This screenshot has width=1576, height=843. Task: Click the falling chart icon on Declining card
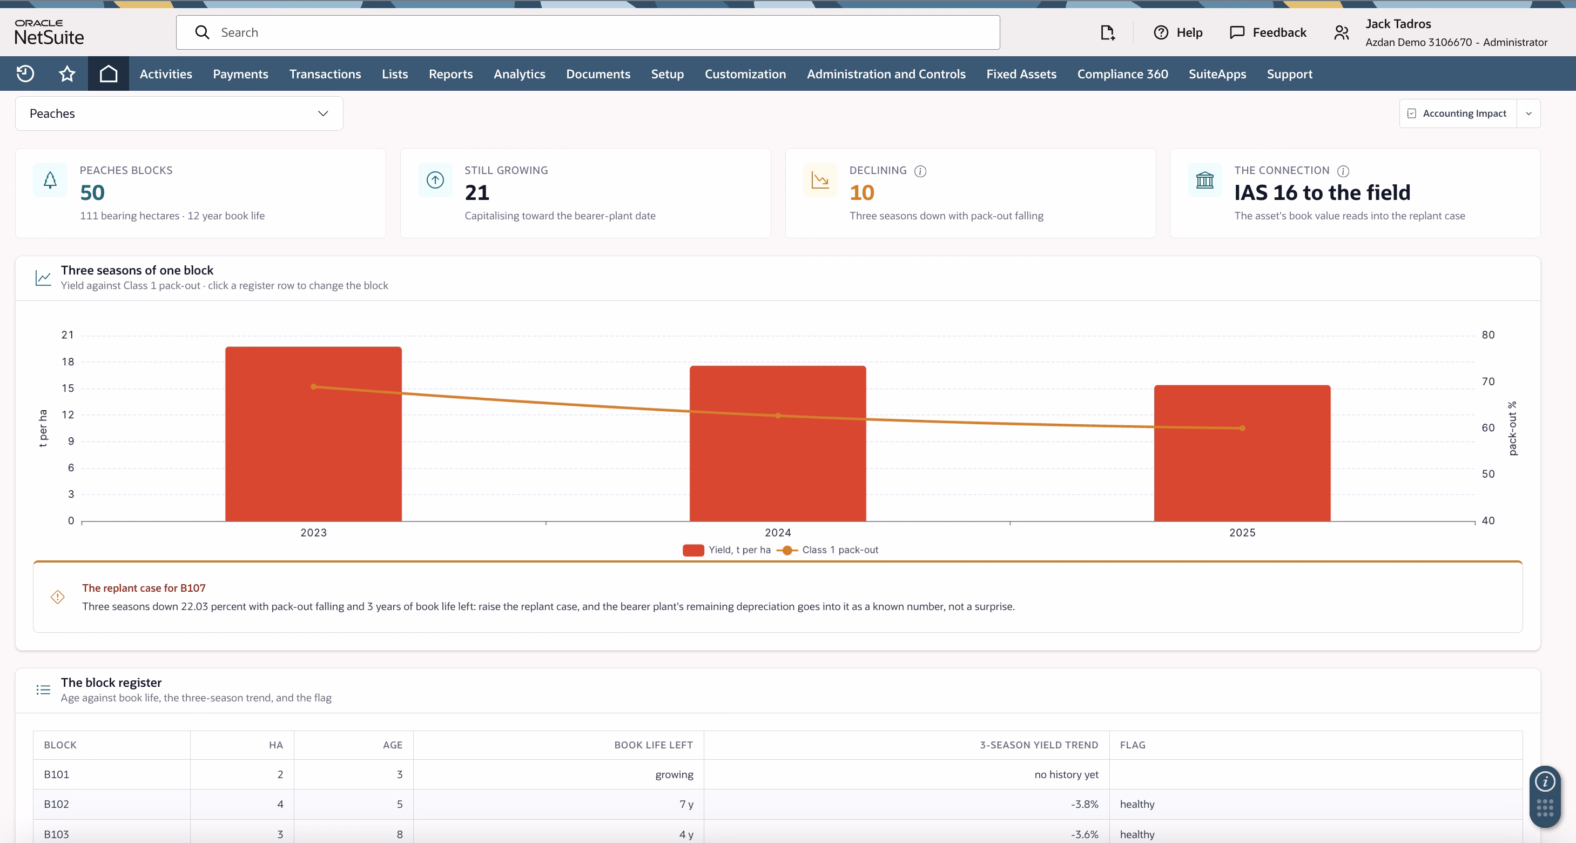click(820, 180)
